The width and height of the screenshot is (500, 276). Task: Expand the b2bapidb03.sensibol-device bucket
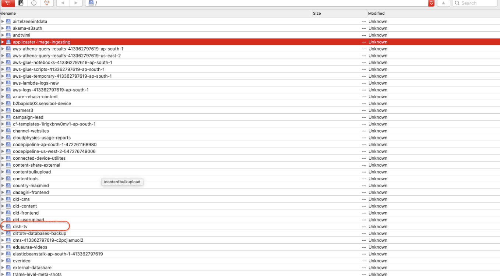(x=3, y=103)
